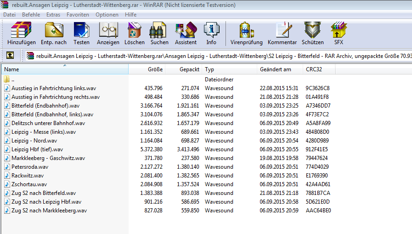The height and width of the screenshot is (234, 412).
Task: Click the Suchen binoculars icon
Action: tap(158, 30)
